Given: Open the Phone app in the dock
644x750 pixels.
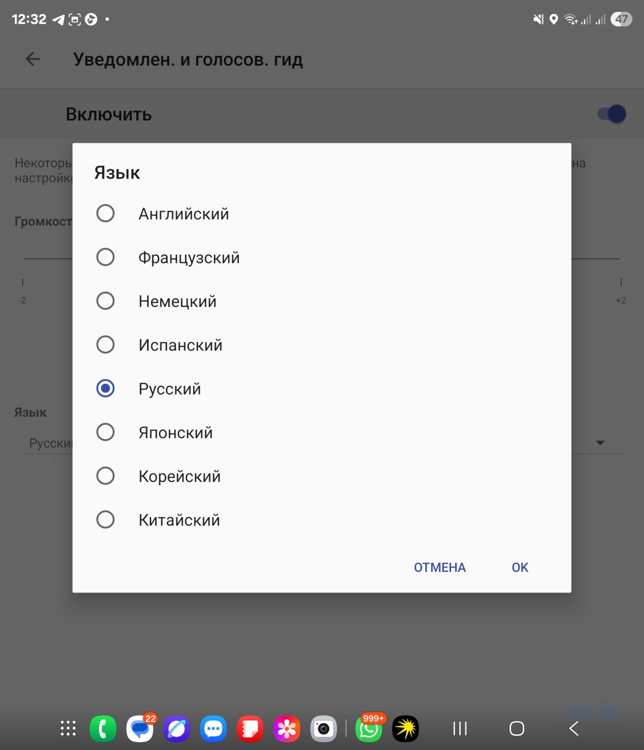Looking at the screenshot, I should click(x=103, y=729).
